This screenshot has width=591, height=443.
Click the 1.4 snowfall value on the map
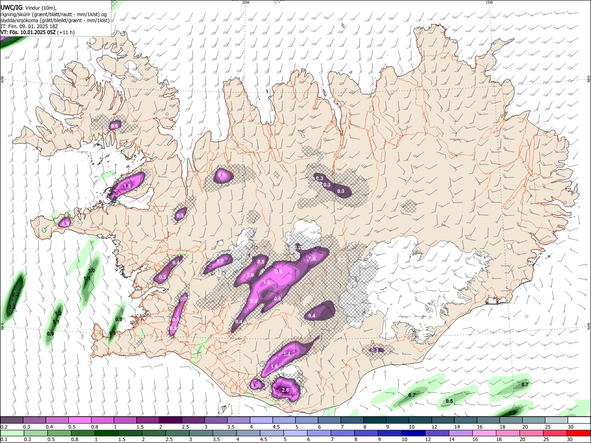tap(287, 354)
